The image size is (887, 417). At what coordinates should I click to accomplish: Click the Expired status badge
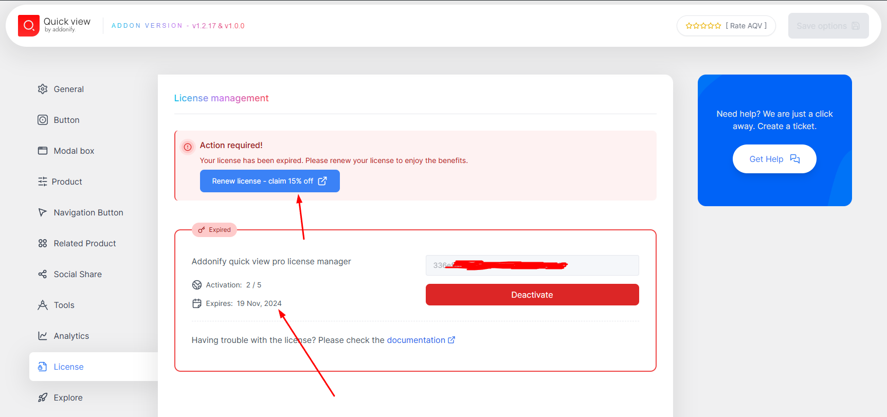click(214, 230)
